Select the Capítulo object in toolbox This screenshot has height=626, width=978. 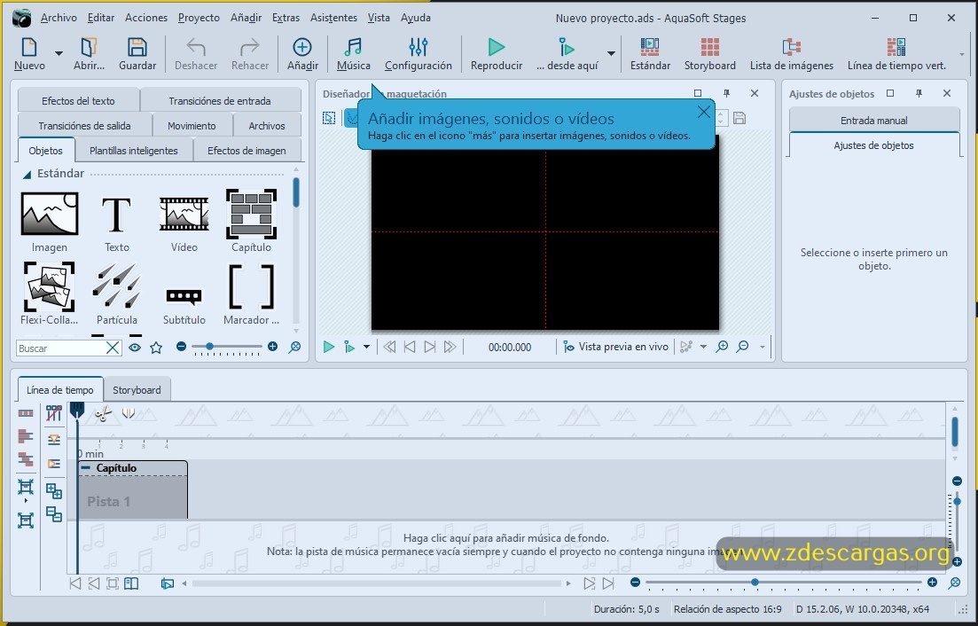251,222
